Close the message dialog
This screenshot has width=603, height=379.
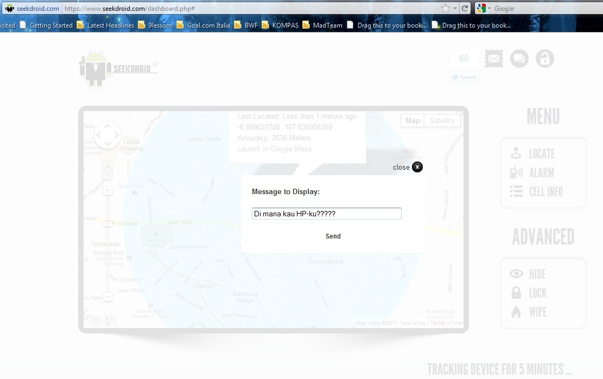(416, 167)
